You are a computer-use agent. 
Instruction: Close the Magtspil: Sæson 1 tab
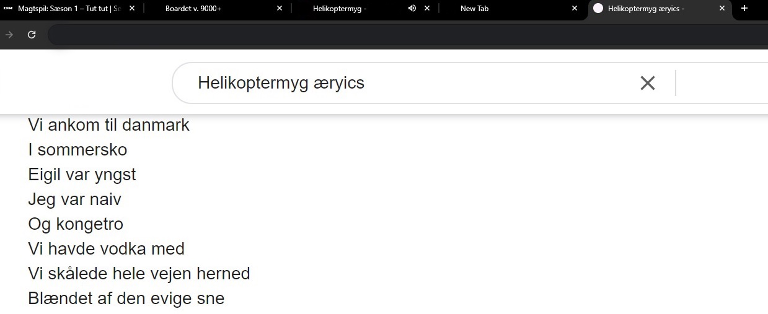coord(132,9)
